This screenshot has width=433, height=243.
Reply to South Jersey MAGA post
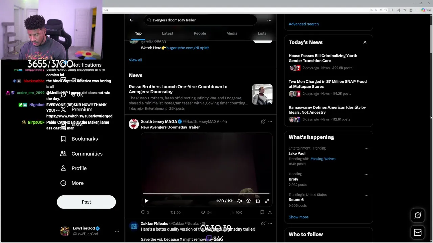[x=145, y=212]
